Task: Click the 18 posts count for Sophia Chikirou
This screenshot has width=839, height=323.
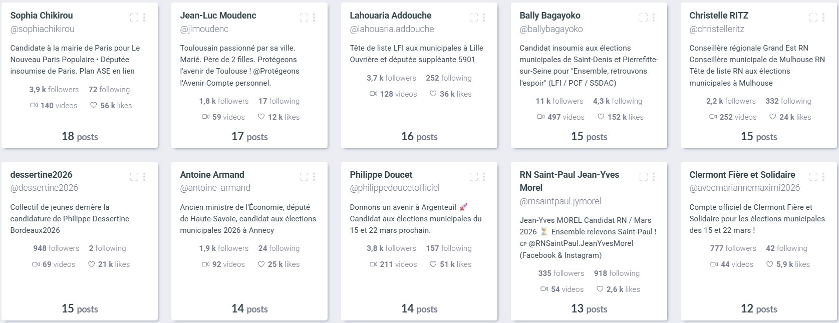Action: (x=80, y=137)
